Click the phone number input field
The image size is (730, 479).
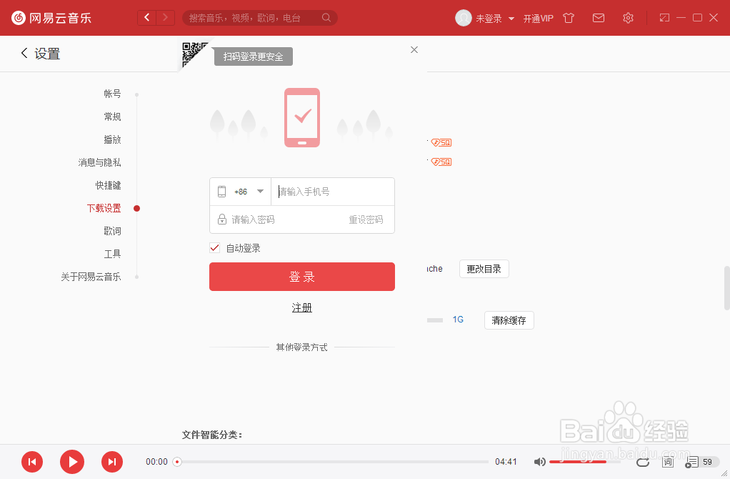click(333, 192)
